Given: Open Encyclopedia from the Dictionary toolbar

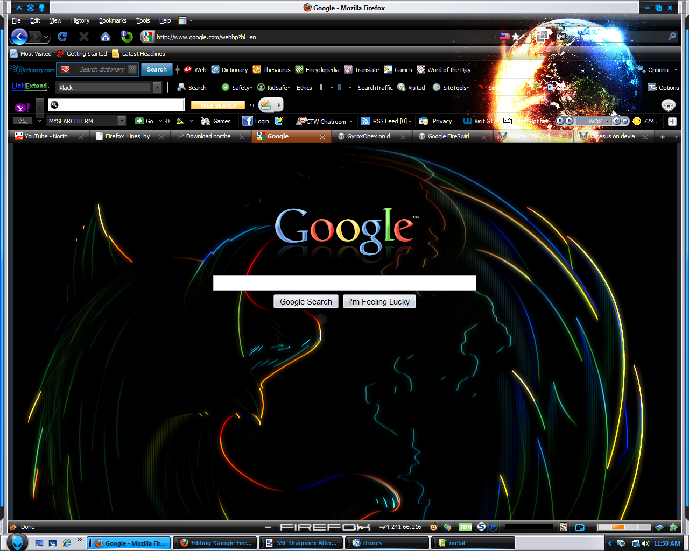Looking at the screenshot, I should point(317,70).
